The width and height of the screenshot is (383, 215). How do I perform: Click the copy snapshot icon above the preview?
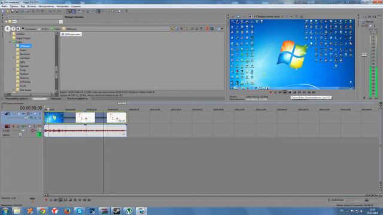click(x=296, y=16)
